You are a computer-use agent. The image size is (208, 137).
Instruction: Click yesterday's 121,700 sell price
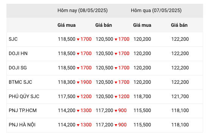click(180, 97)
